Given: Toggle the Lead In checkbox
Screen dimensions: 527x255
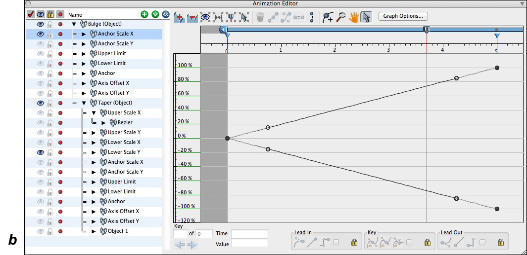Looking at the screenshot, I should tap(336, 242).
